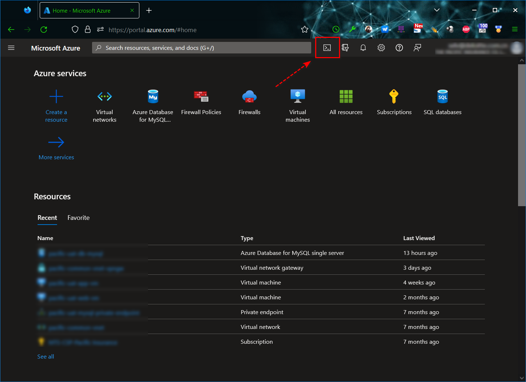Open portal settings gear
Screen dimensions: 526x382
pyautogui.click(x=381, y=48)
